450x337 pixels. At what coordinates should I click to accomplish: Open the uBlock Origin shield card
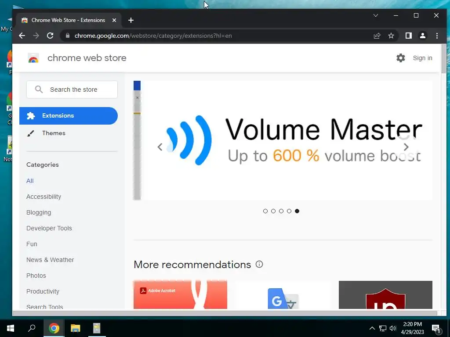(385, 294)
